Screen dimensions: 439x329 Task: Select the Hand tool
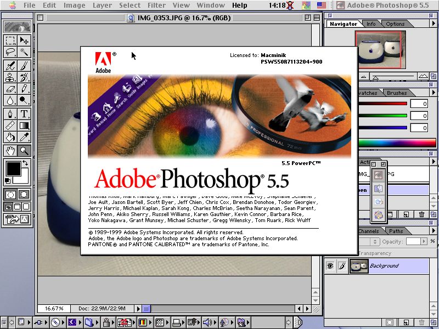click(x=10, y=151)
